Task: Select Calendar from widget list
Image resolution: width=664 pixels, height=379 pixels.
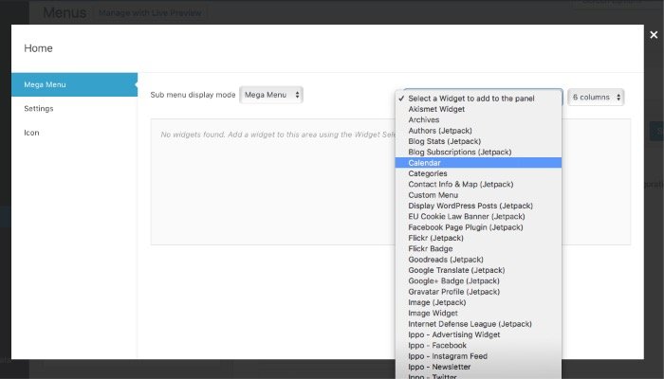Action: click(x=424, y=163)
